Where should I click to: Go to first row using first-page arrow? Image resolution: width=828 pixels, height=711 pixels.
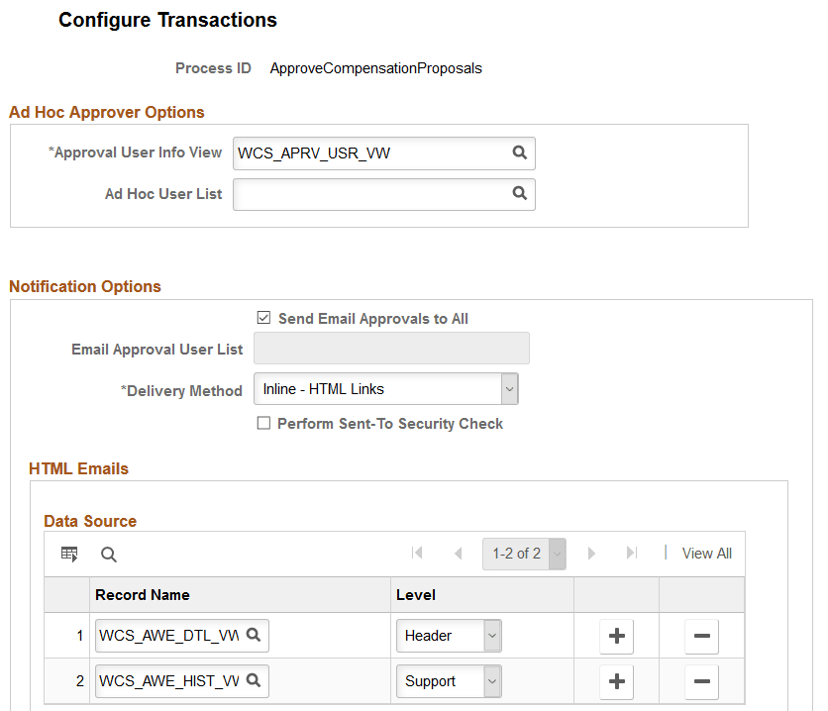click(x=417, y=554)
